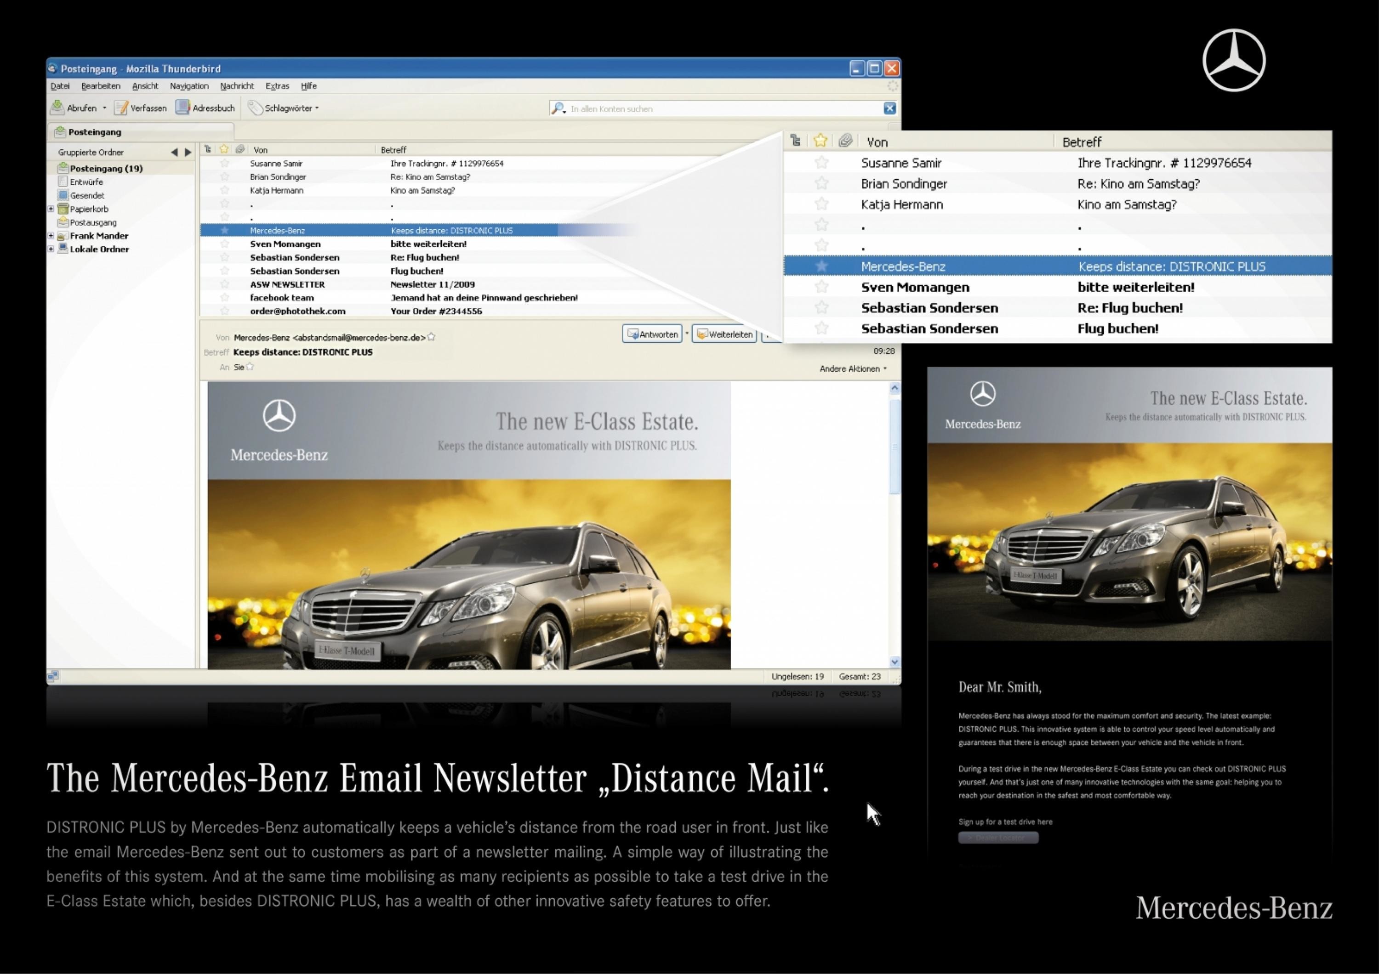
Task: Switch to previous folder view arrow
Action: pos(174,153)
